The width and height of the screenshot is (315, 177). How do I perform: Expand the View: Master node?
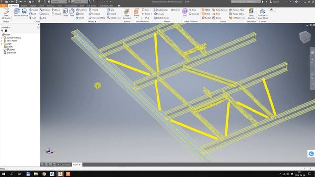click(2, 41)
